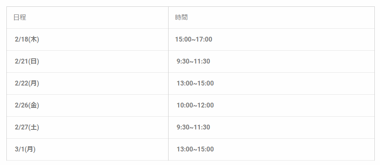Choose the 2/26(金) date cell
The height and width of the screenshot is (165, 380).
(x=27, y=105)
